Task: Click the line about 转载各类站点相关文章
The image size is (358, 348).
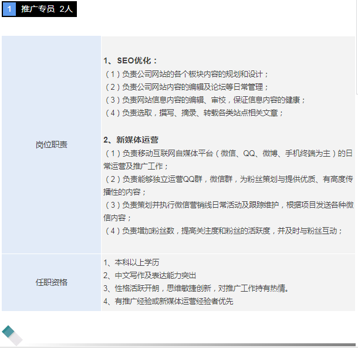Action: 193,113
